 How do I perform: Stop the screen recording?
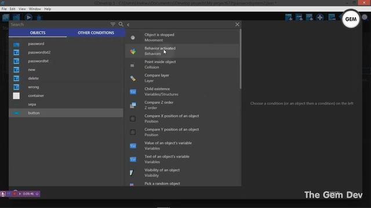point(14,194)
